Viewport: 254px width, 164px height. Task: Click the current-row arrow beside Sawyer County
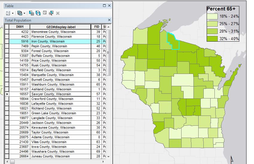tap(7, 94)
